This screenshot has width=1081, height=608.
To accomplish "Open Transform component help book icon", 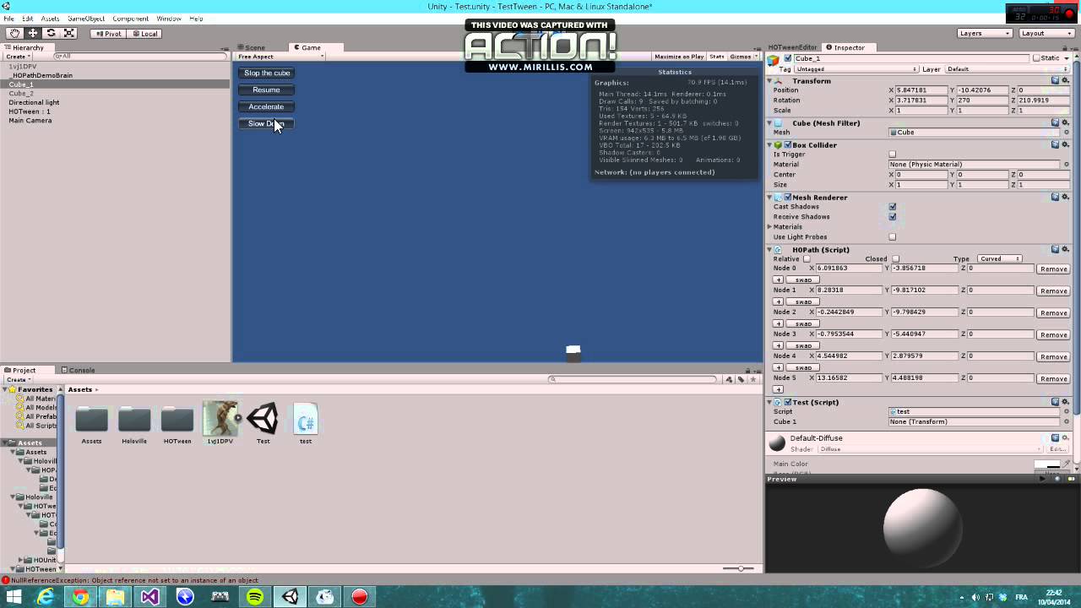I will (x=1056, y=81).
